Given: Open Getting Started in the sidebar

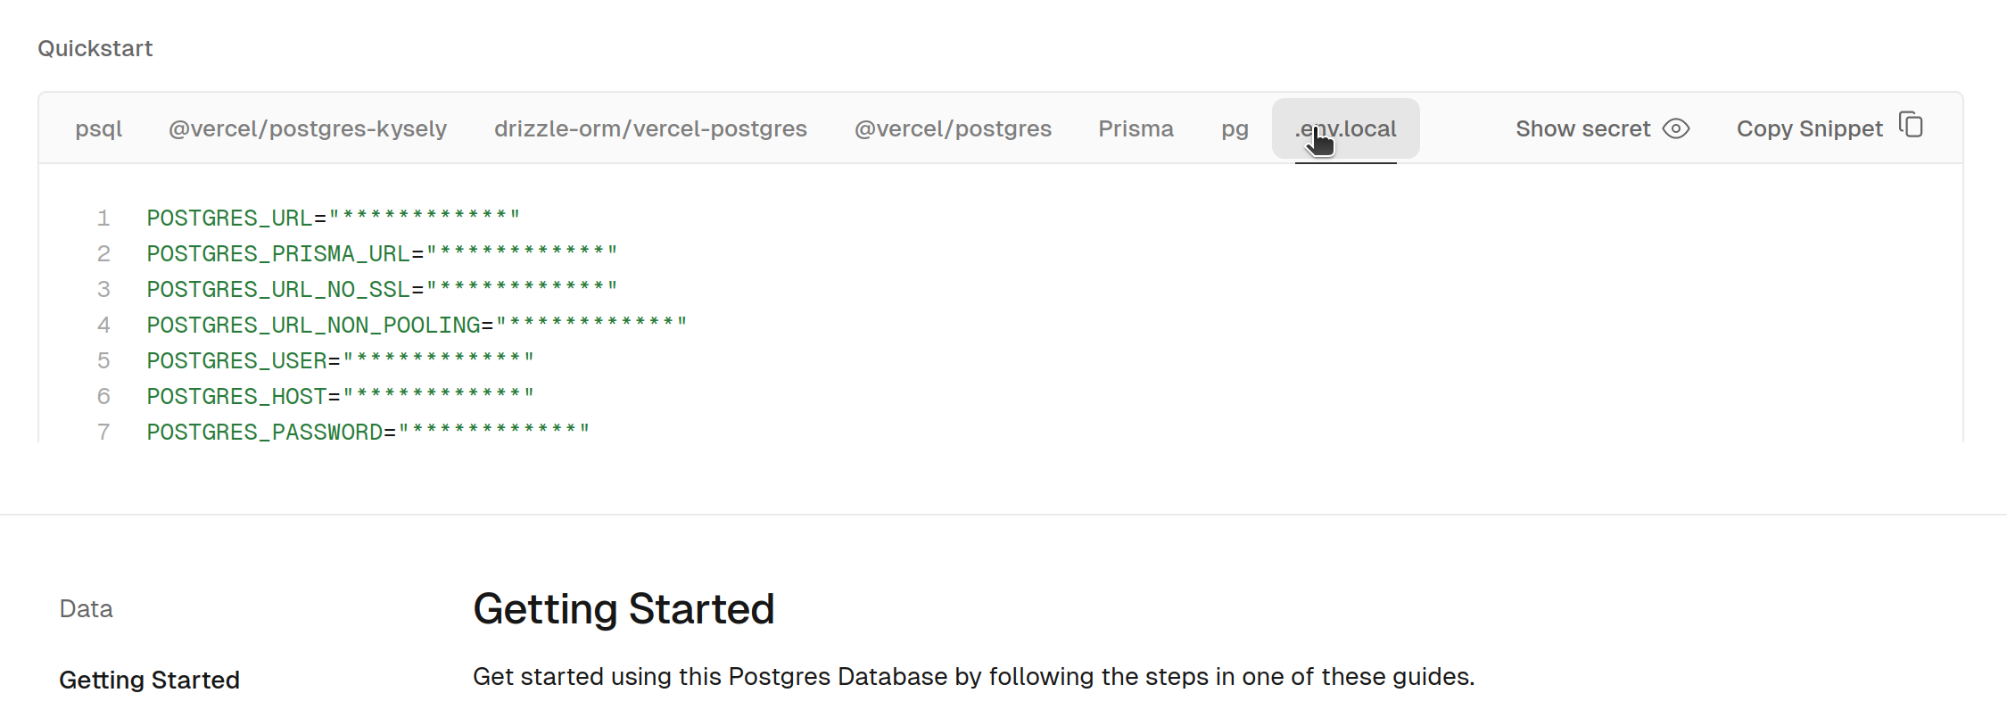Looking at the screenshot, I should click(149, 679).
